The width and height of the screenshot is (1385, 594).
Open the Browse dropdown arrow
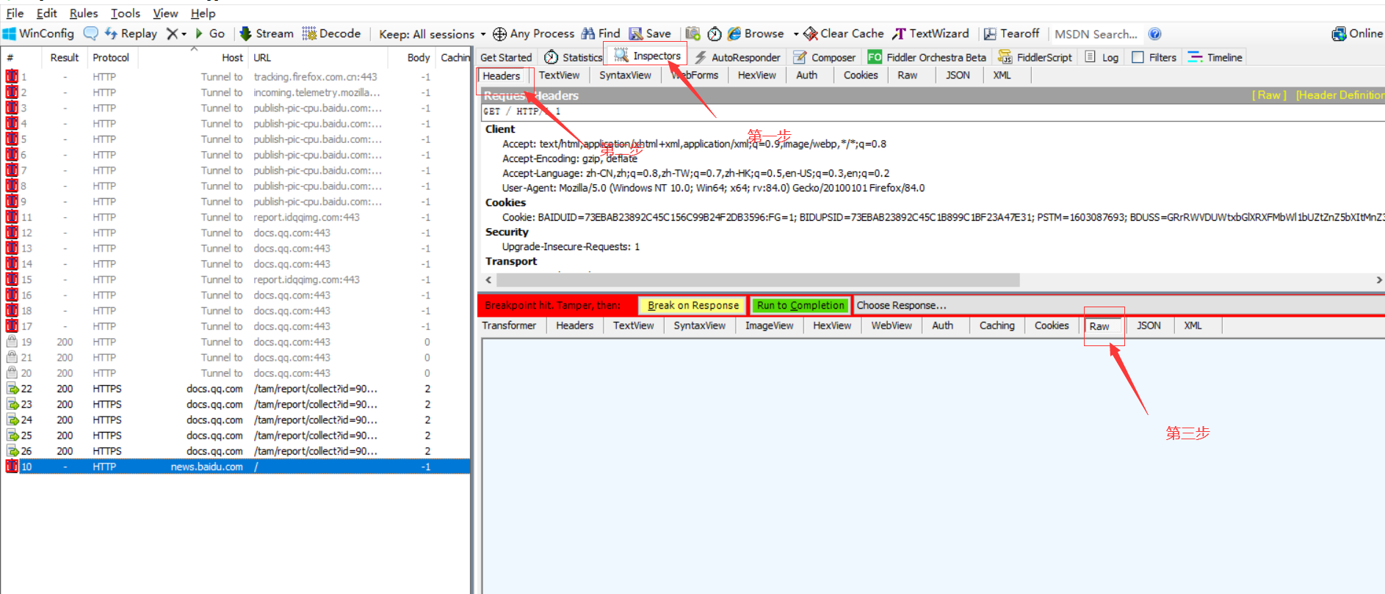coord(796,34)
